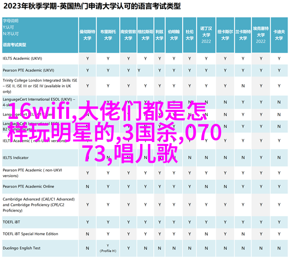
Task: Click the TOEFL iBT Special Home Edition label
Action: coord(30,234)
